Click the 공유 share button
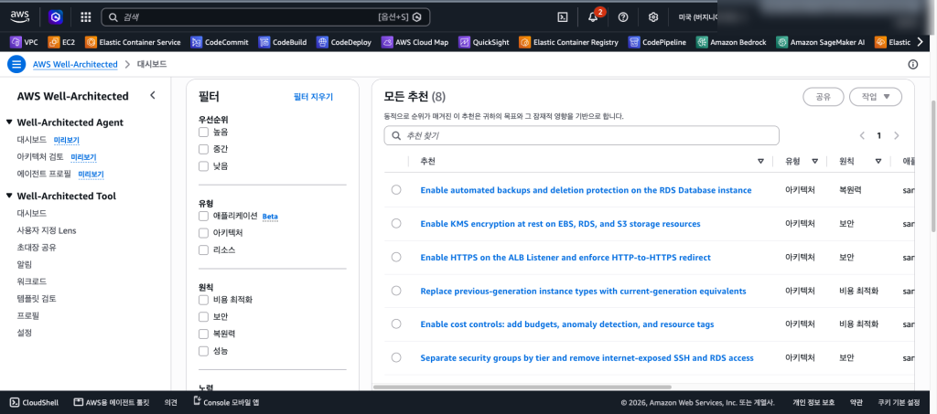 click(823, 97)
